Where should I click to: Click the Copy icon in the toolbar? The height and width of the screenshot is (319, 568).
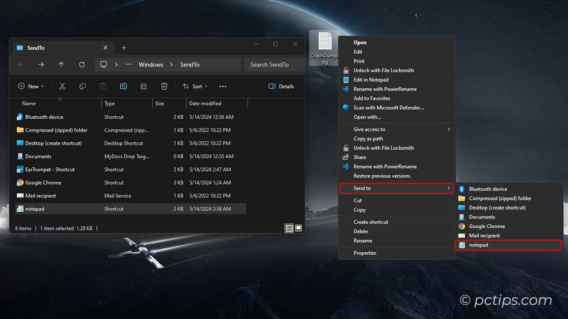pyautogui.click(x=82, y=86)
